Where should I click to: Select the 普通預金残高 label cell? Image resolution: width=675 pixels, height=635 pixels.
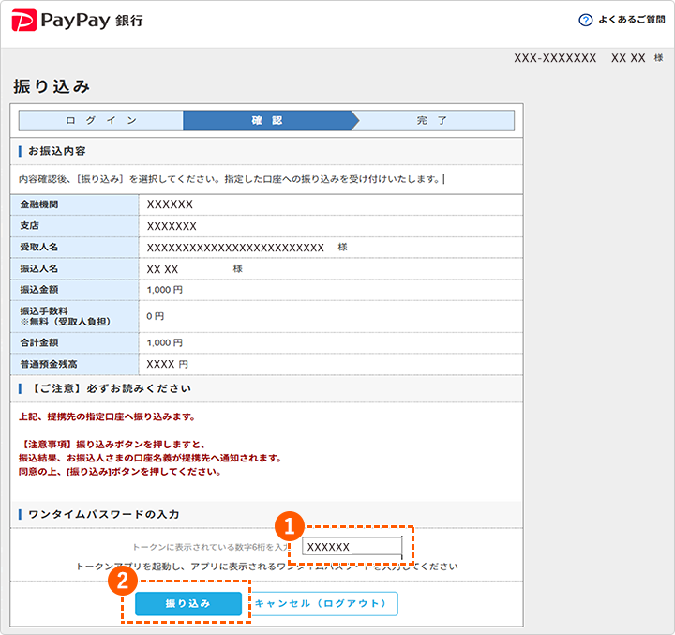pos(74,365)
